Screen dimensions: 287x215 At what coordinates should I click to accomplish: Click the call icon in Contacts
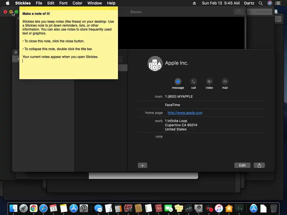coord(193,81)
